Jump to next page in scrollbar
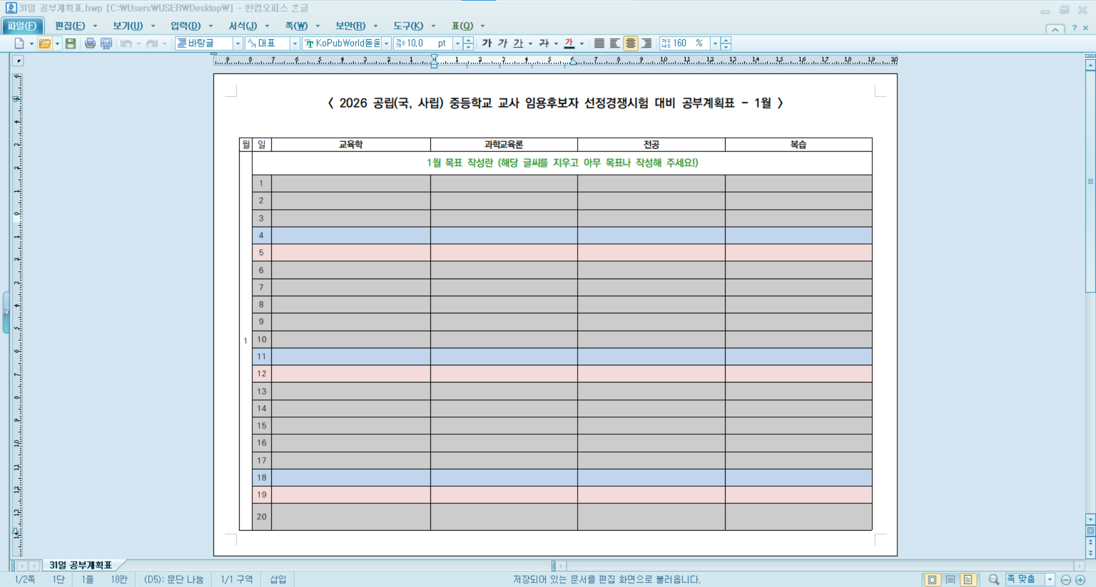 pos(1090,553)
